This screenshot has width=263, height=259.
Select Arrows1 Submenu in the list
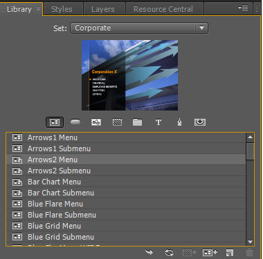[126, 148]
